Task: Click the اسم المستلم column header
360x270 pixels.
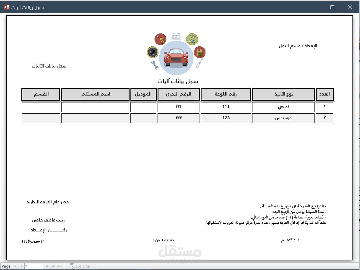Action: pyautogui.click(x=95, y=94)
